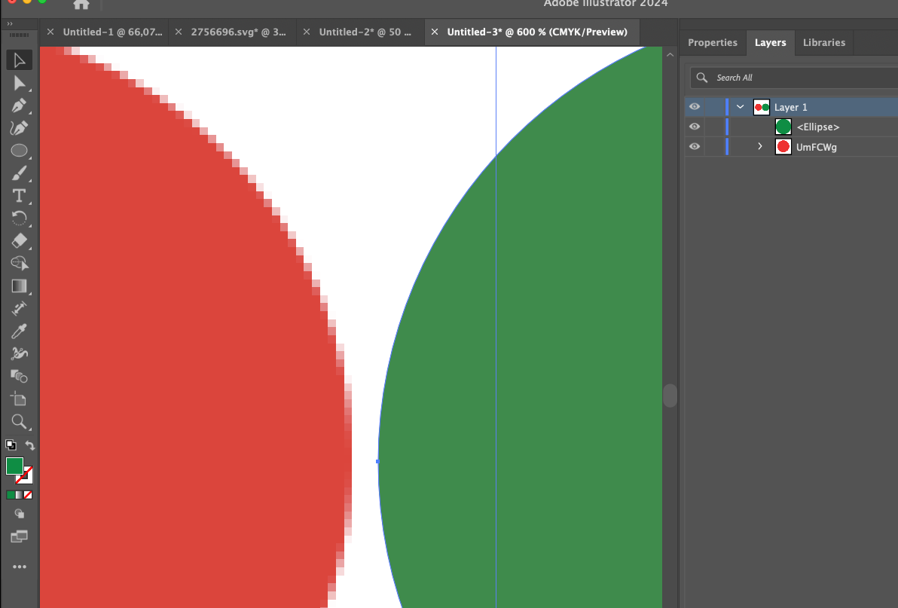Open Drawing Modes button
Viewport: 898px width, 608px height.
coord(19,514)
